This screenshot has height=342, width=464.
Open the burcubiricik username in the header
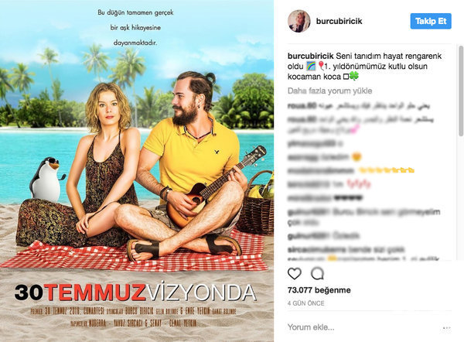click(339, 21)
